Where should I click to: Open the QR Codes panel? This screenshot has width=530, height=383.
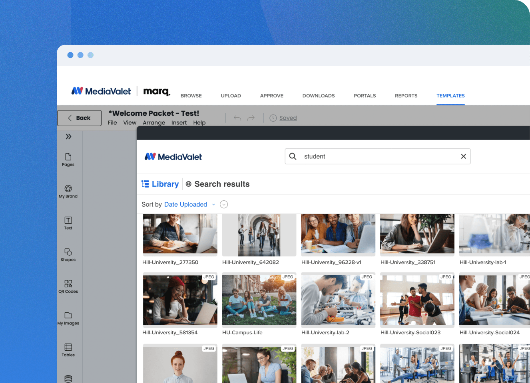tap(68, 286)
